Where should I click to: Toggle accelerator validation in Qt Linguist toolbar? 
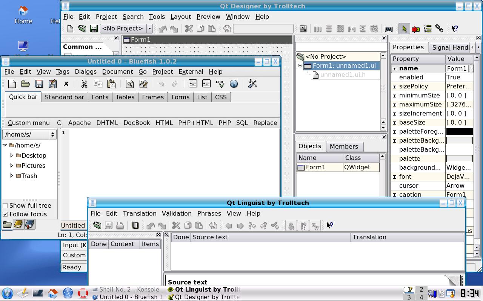point(291,225)
